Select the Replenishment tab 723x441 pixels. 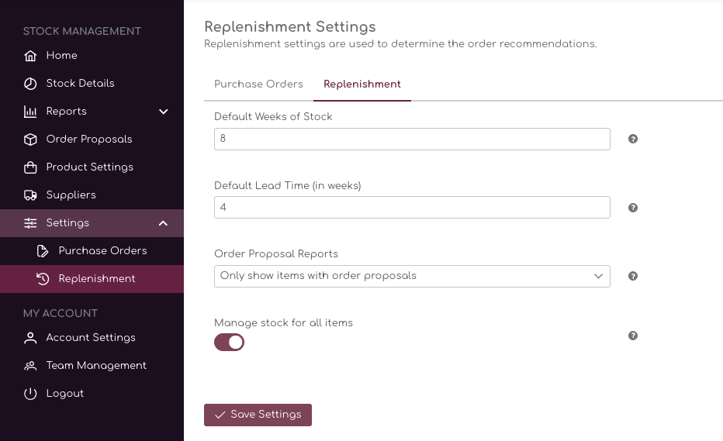coord(362,84)
